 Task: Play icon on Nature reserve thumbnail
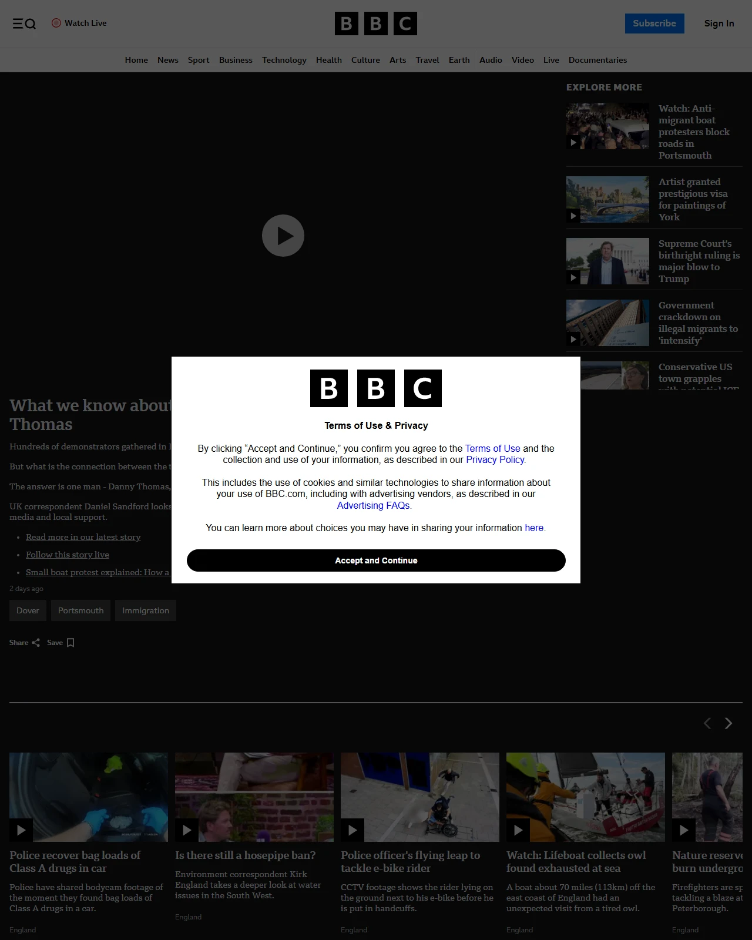pyautogui.click(x=684, y=830)
